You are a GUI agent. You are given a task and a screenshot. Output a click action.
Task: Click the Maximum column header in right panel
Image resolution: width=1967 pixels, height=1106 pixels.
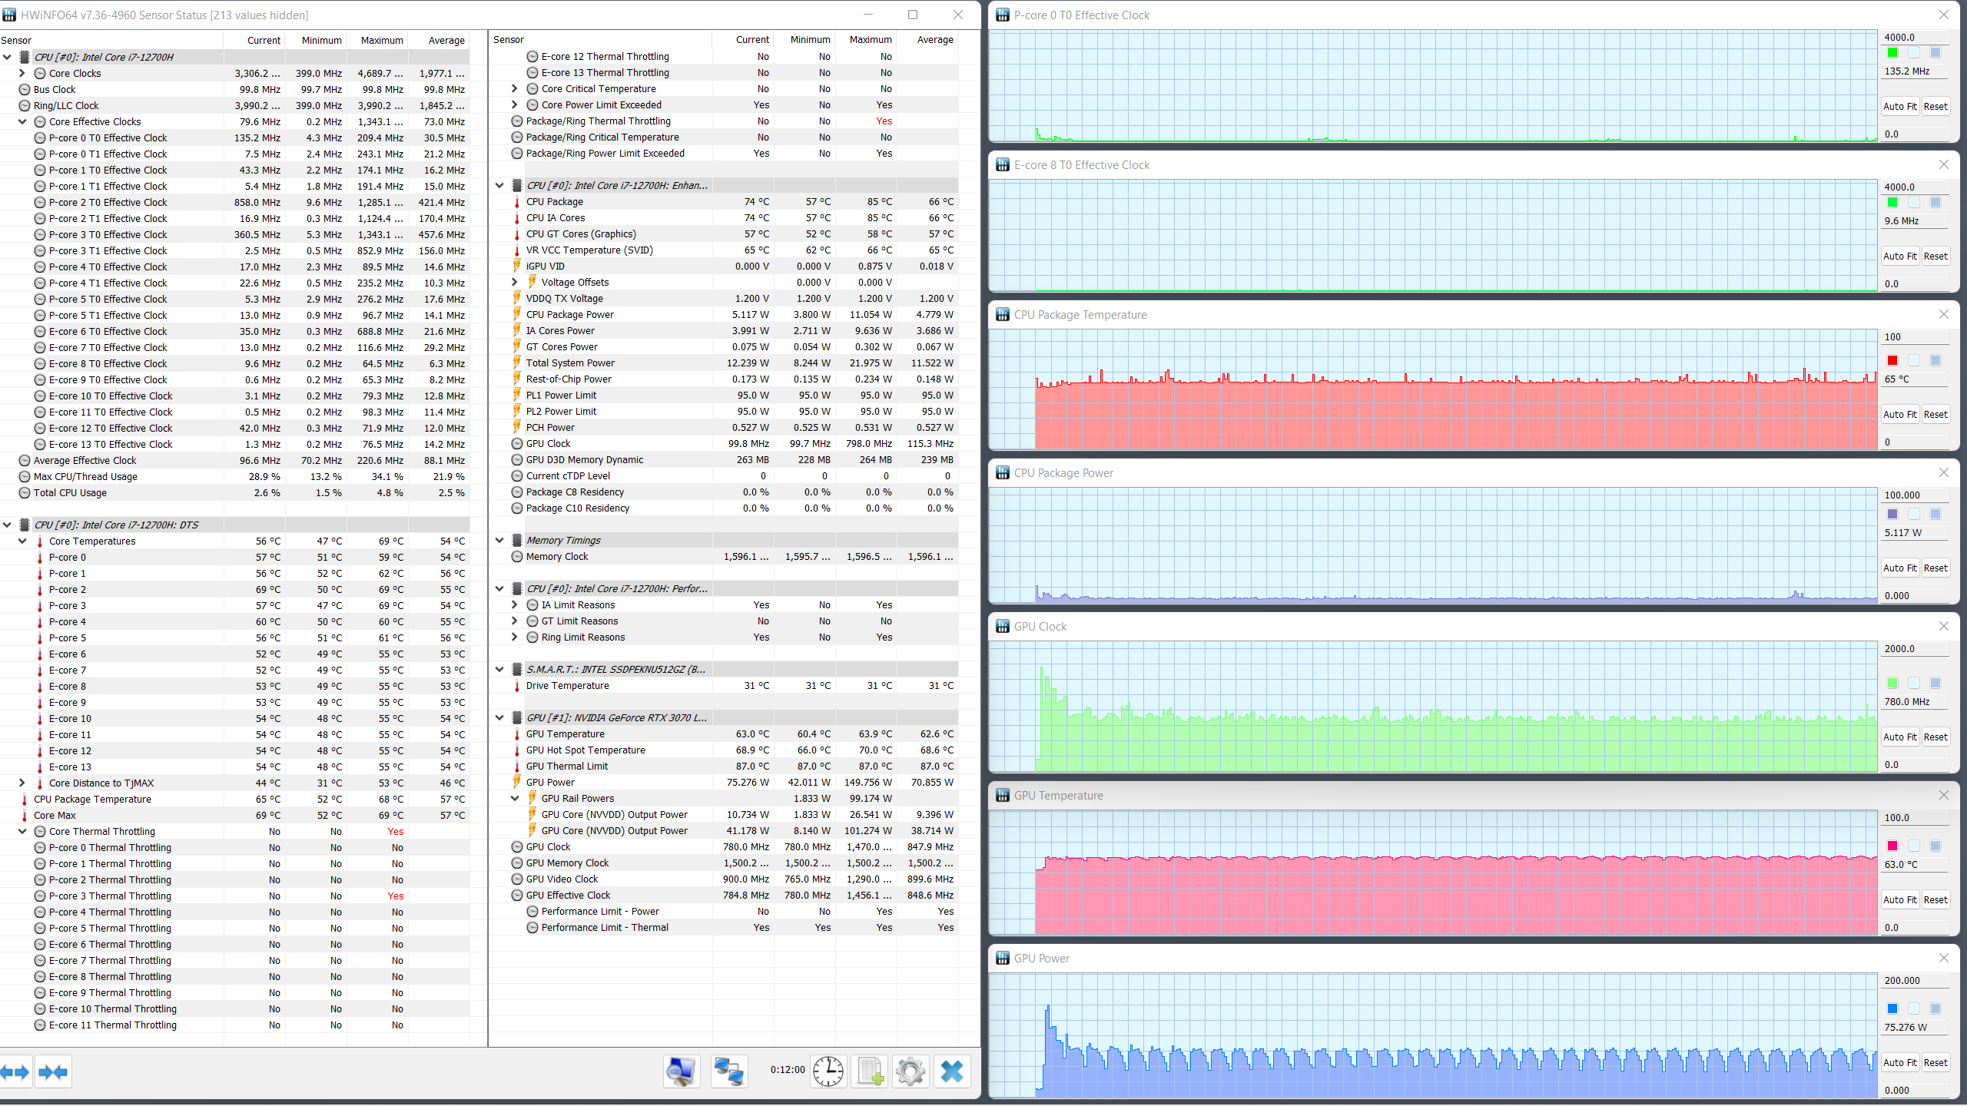tap(870, 39)
